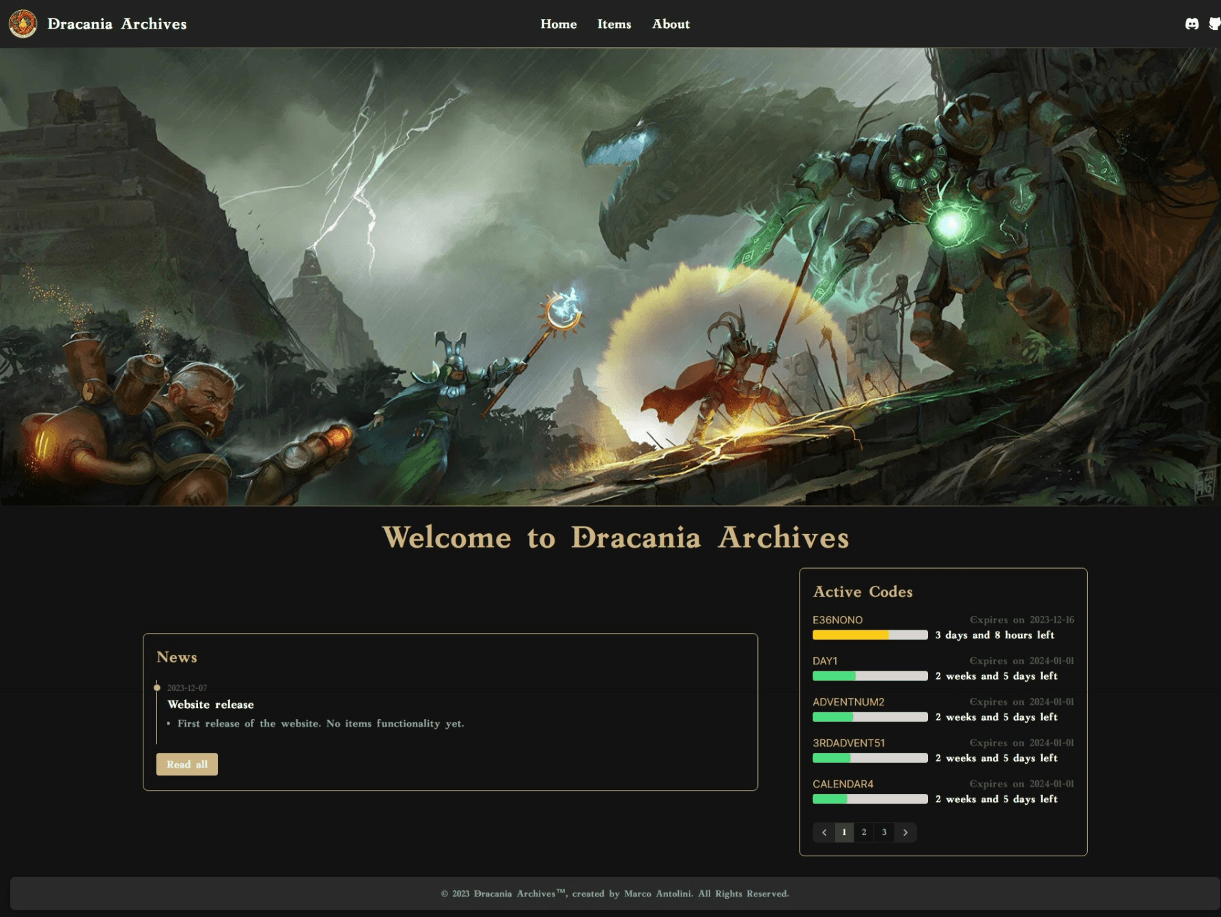Click the Dracania Archives site title
Image resolution: width=1221 pixels, height=917 pixels.
coord(117,24)
